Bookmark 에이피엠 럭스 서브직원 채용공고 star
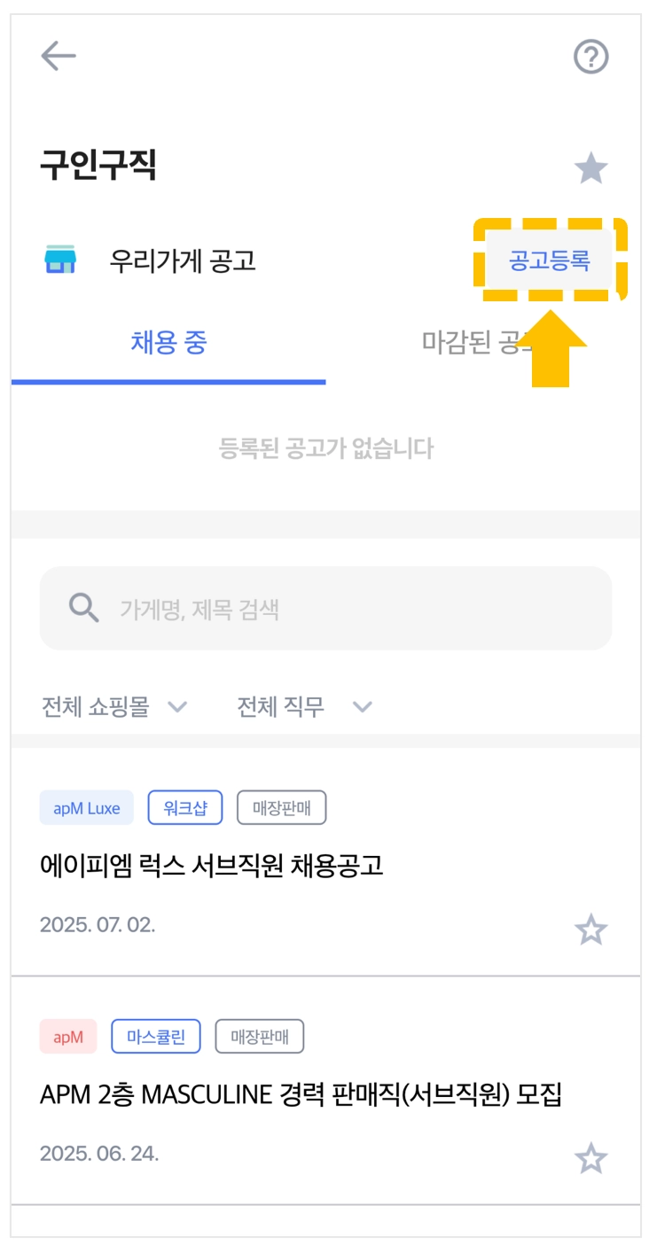 pyautogui.click(x=590, y=930)
